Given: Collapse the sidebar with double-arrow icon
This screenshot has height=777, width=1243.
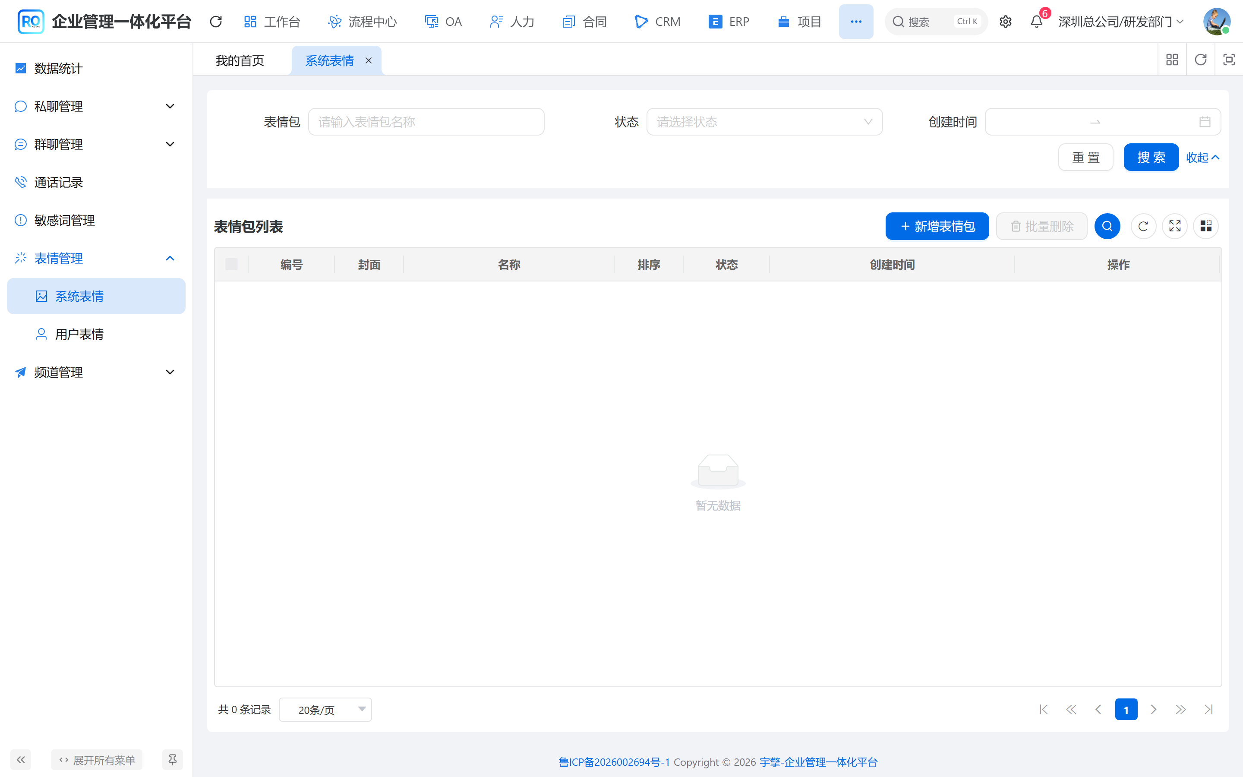Looking at the screenshot, I should 21,760.
